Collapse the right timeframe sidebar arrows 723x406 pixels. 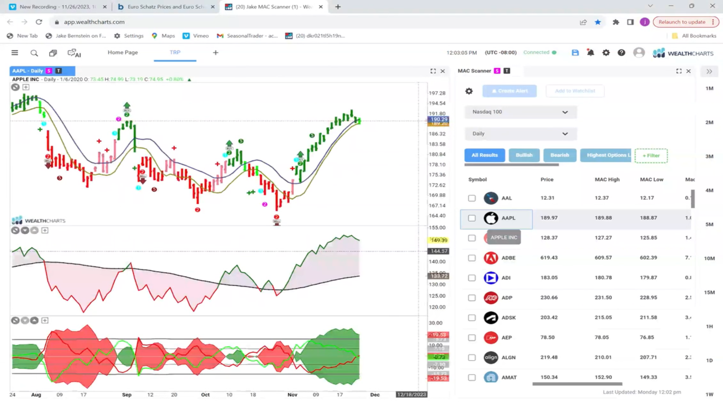[709, 71]
